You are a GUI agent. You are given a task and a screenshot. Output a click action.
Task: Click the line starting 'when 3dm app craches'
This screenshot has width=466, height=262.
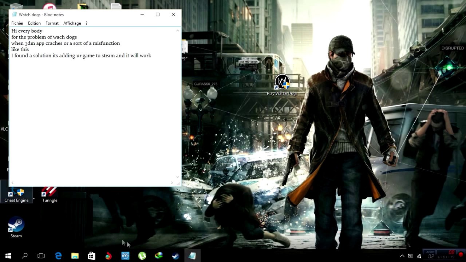(66, 43)
